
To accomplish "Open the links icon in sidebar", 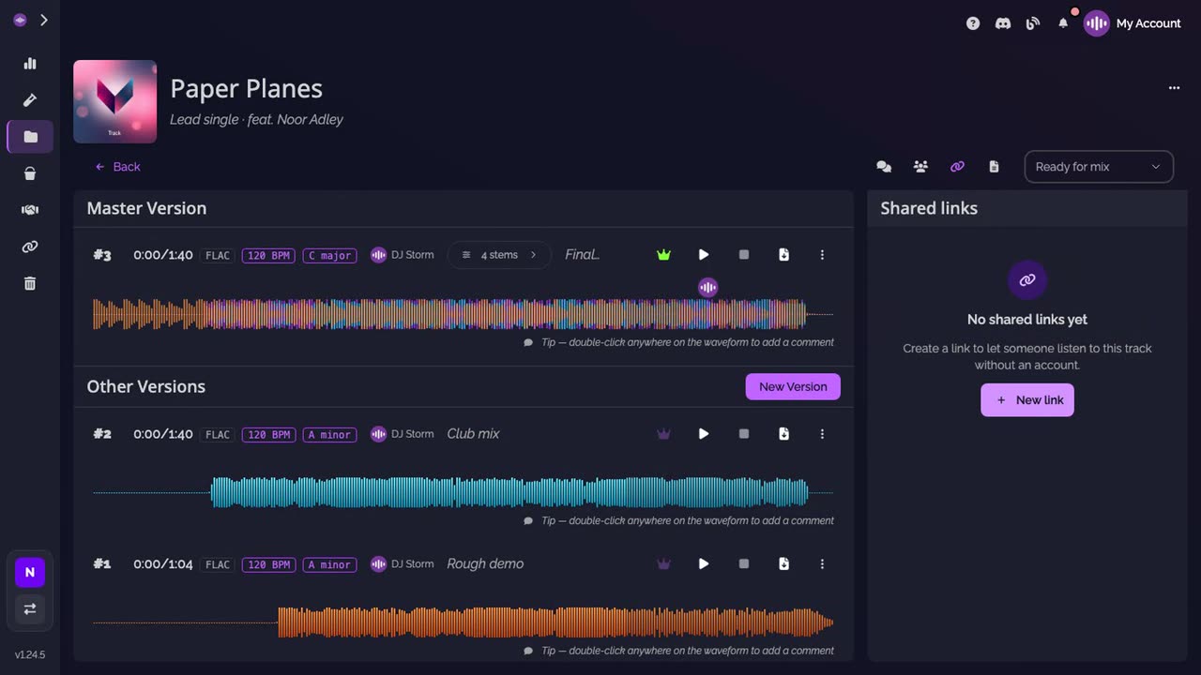I will tap(30, 247).
